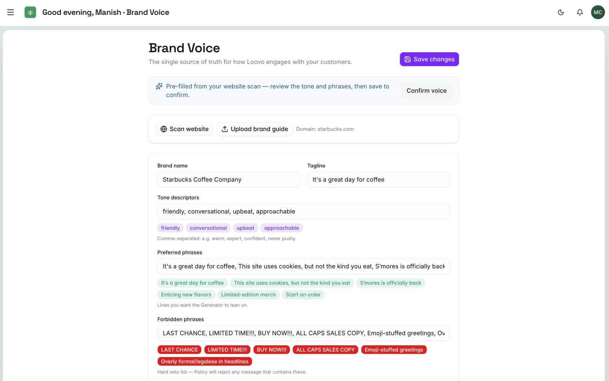
Task: Focus the Tone descriptors input field
Action: (304, 212)
